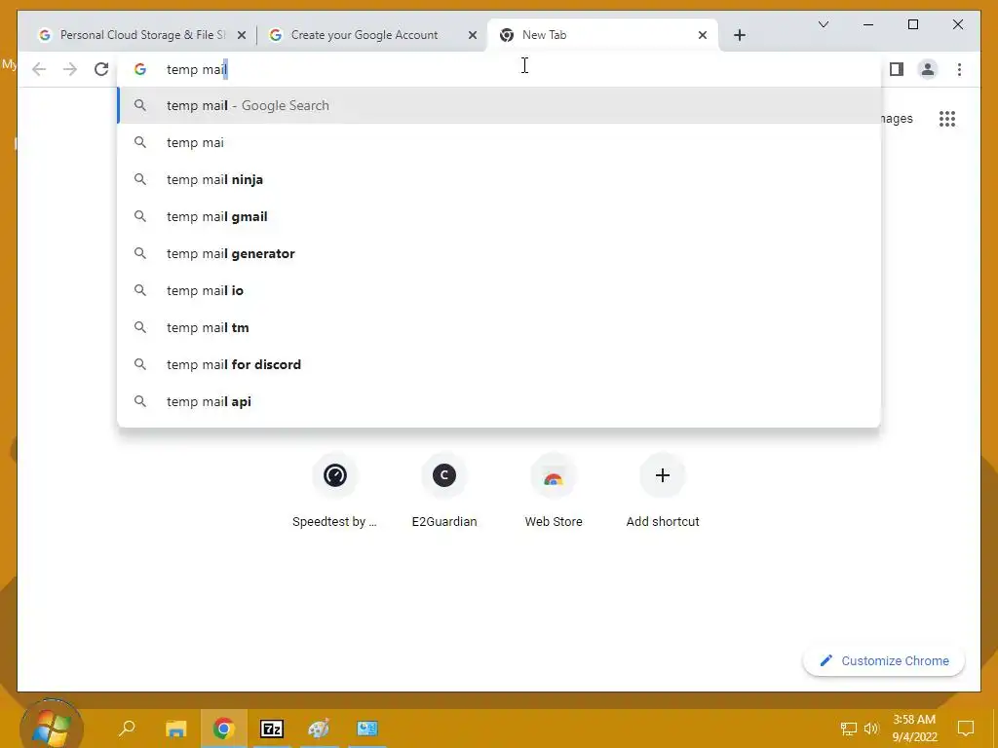Open 7-Zip from the taskbar
998x748 pixels.
[x=272, y=729]
